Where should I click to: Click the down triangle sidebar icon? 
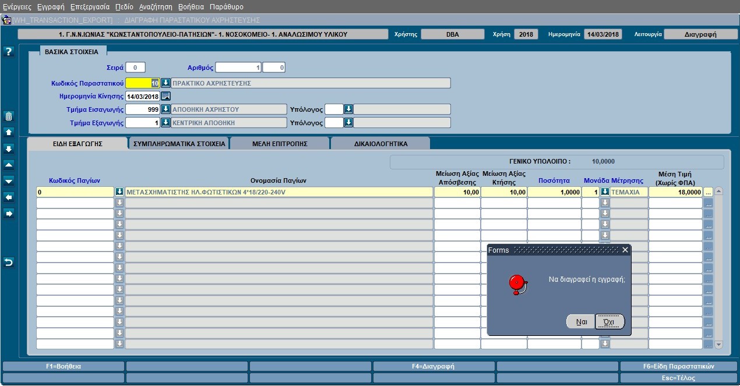(8, 181)
